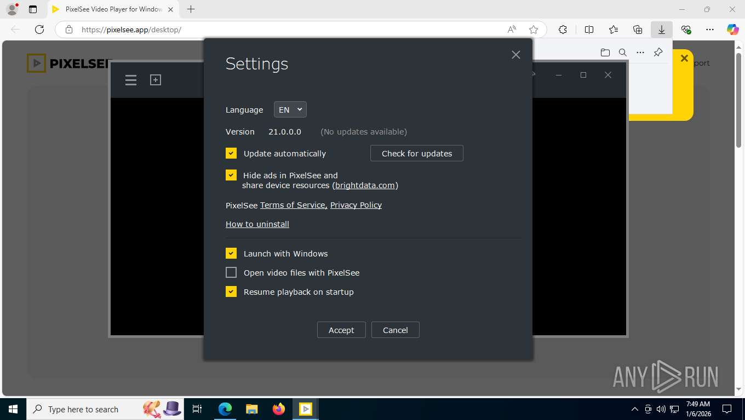Search downloads magnifier icon
745x420 pixels.
click(x=623, y=52)
